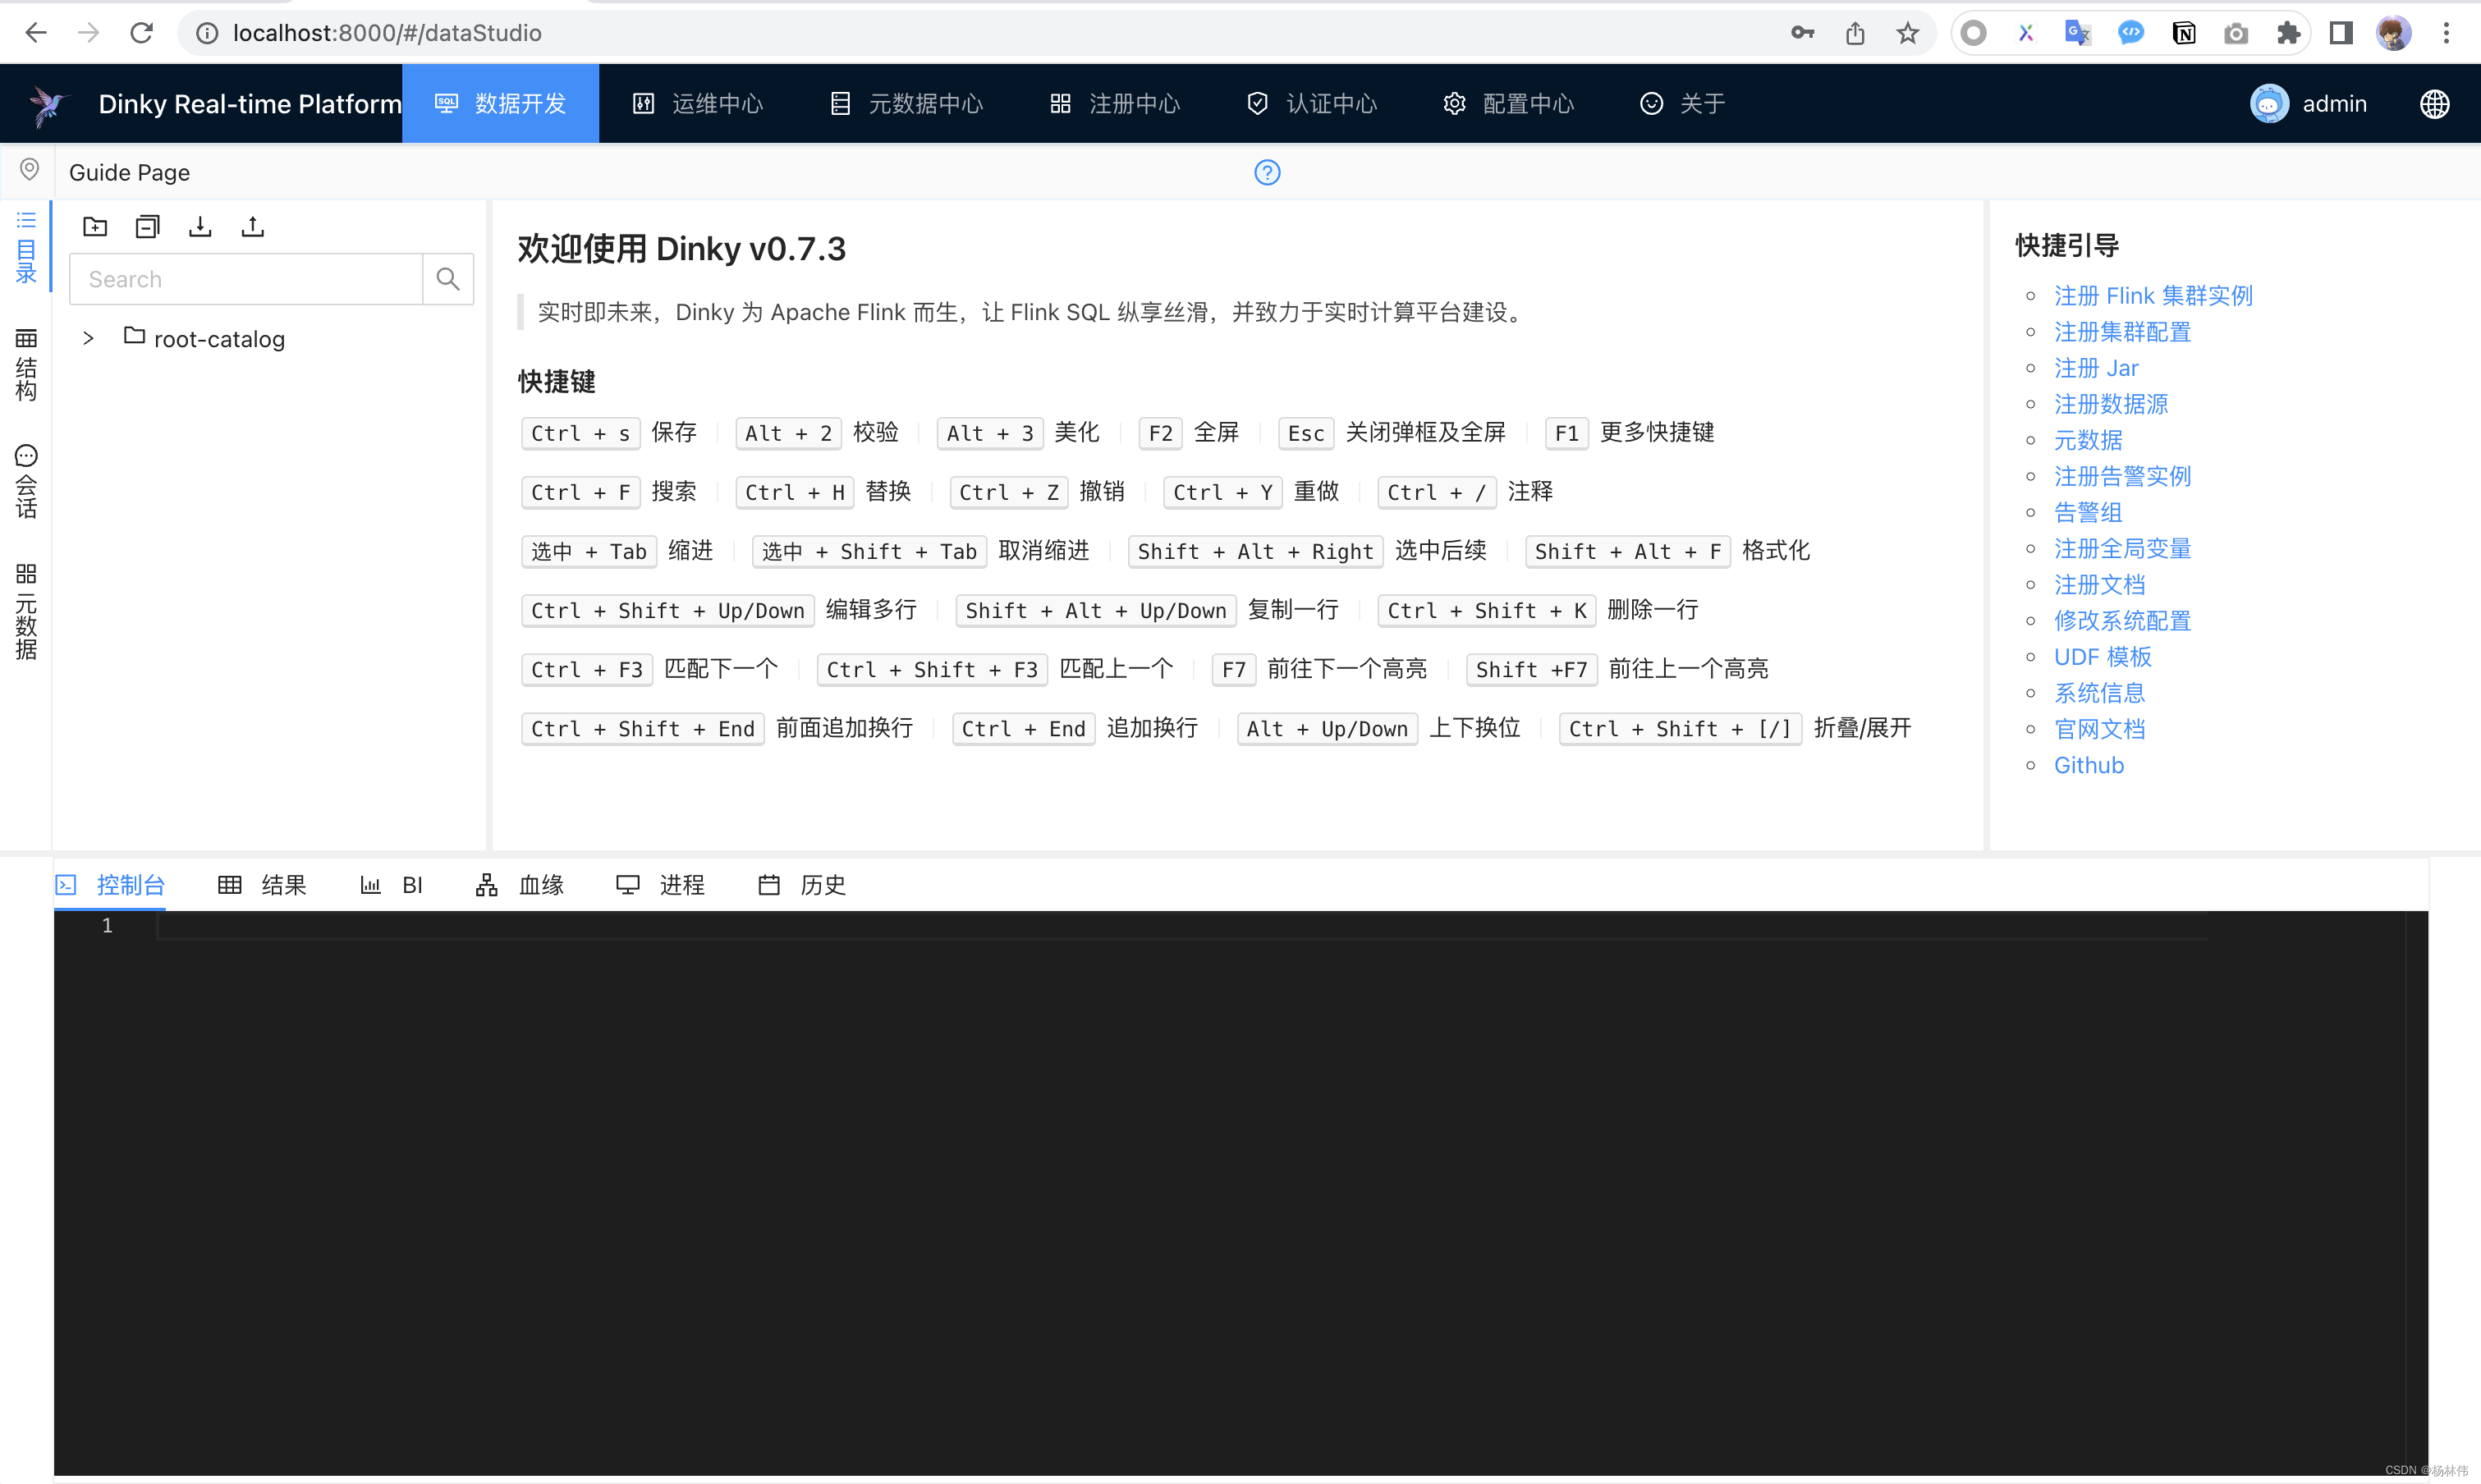Open the 数据开发 menu
Screen dimensions: 2481x1484
tap(501, 104)
